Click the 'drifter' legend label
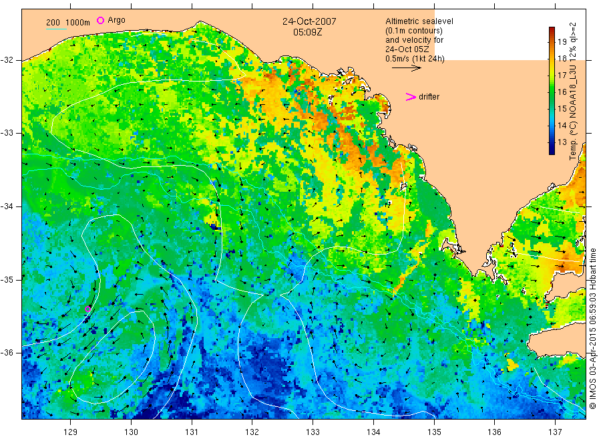 pos(429,97)
